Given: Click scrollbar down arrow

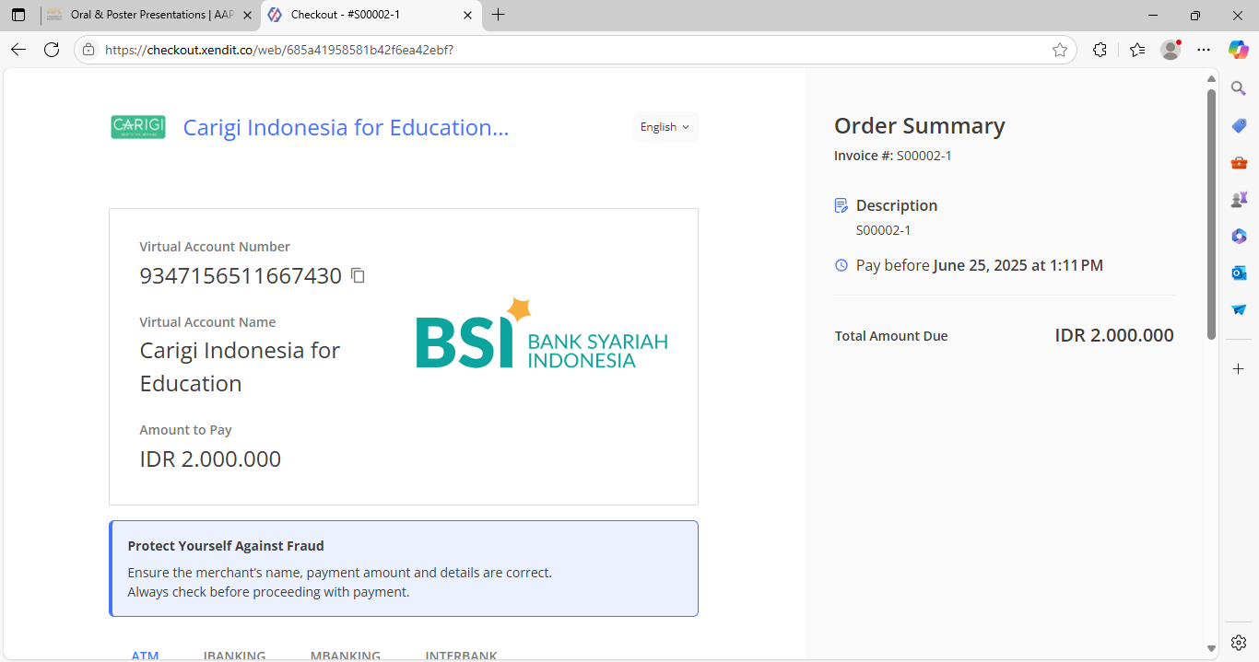Looking at the screenshot, I should tap(1212, 648).
